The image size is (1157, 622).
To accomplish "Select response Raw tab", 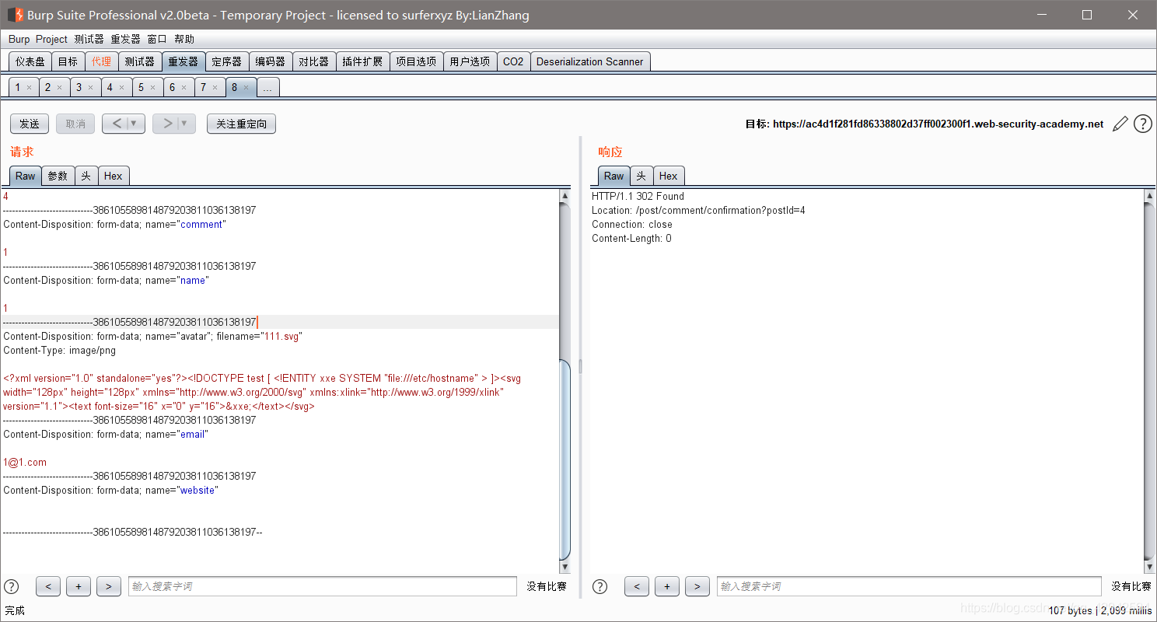I will [614, 176].
